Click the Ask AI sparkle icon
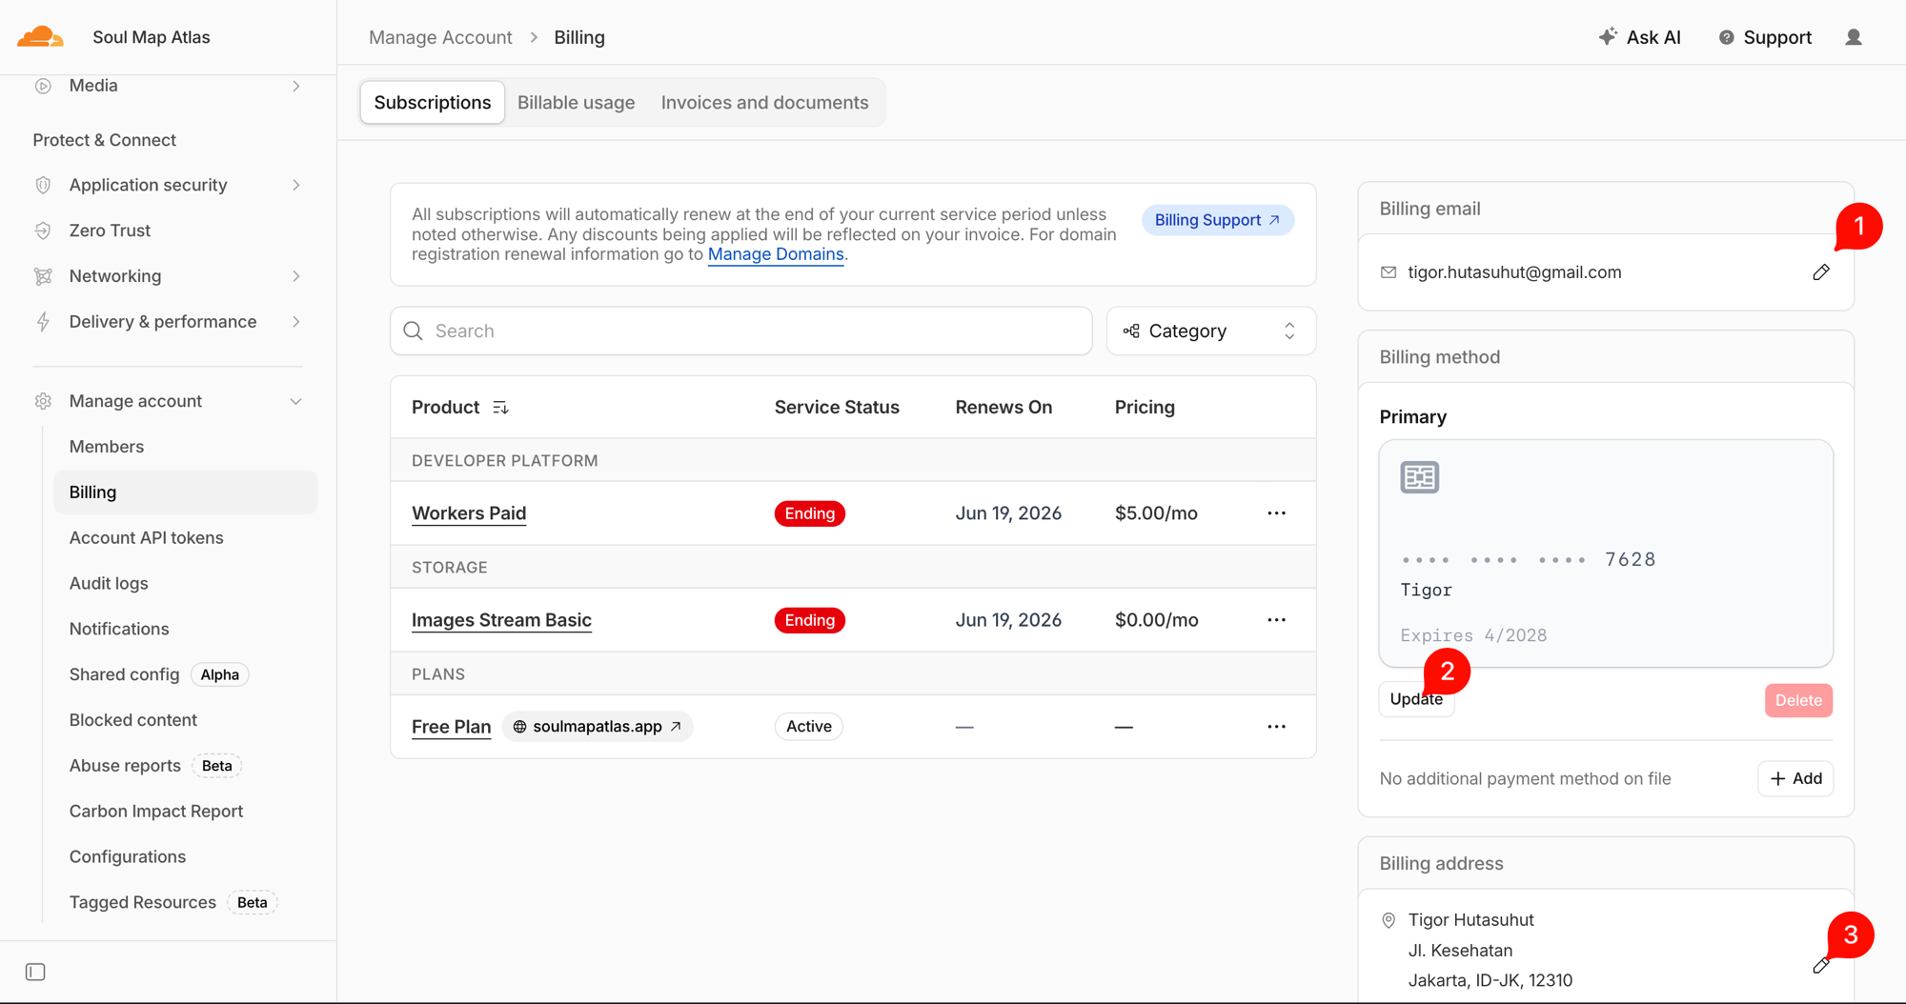The image size is (1906, 1004). [x=1608, y=36]
